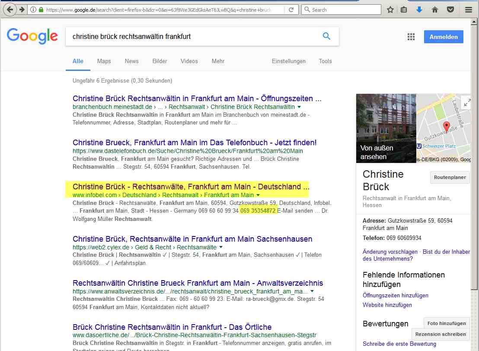Open the Firefox hamburger menu
The height and width of the screenshot is (351, 479).
[468, 10]
